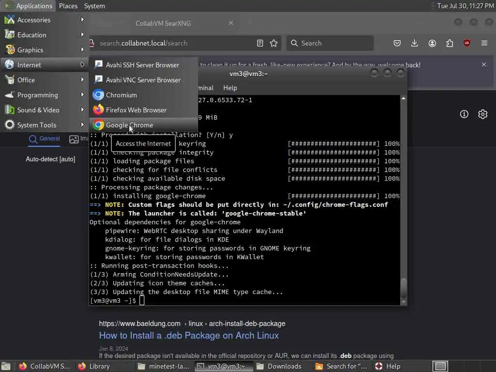Open Pocket save icon in Firefox toolbar

point(397,43)
